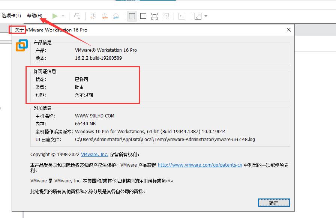Click the 附加信息 group heading

tap(42, 108)
